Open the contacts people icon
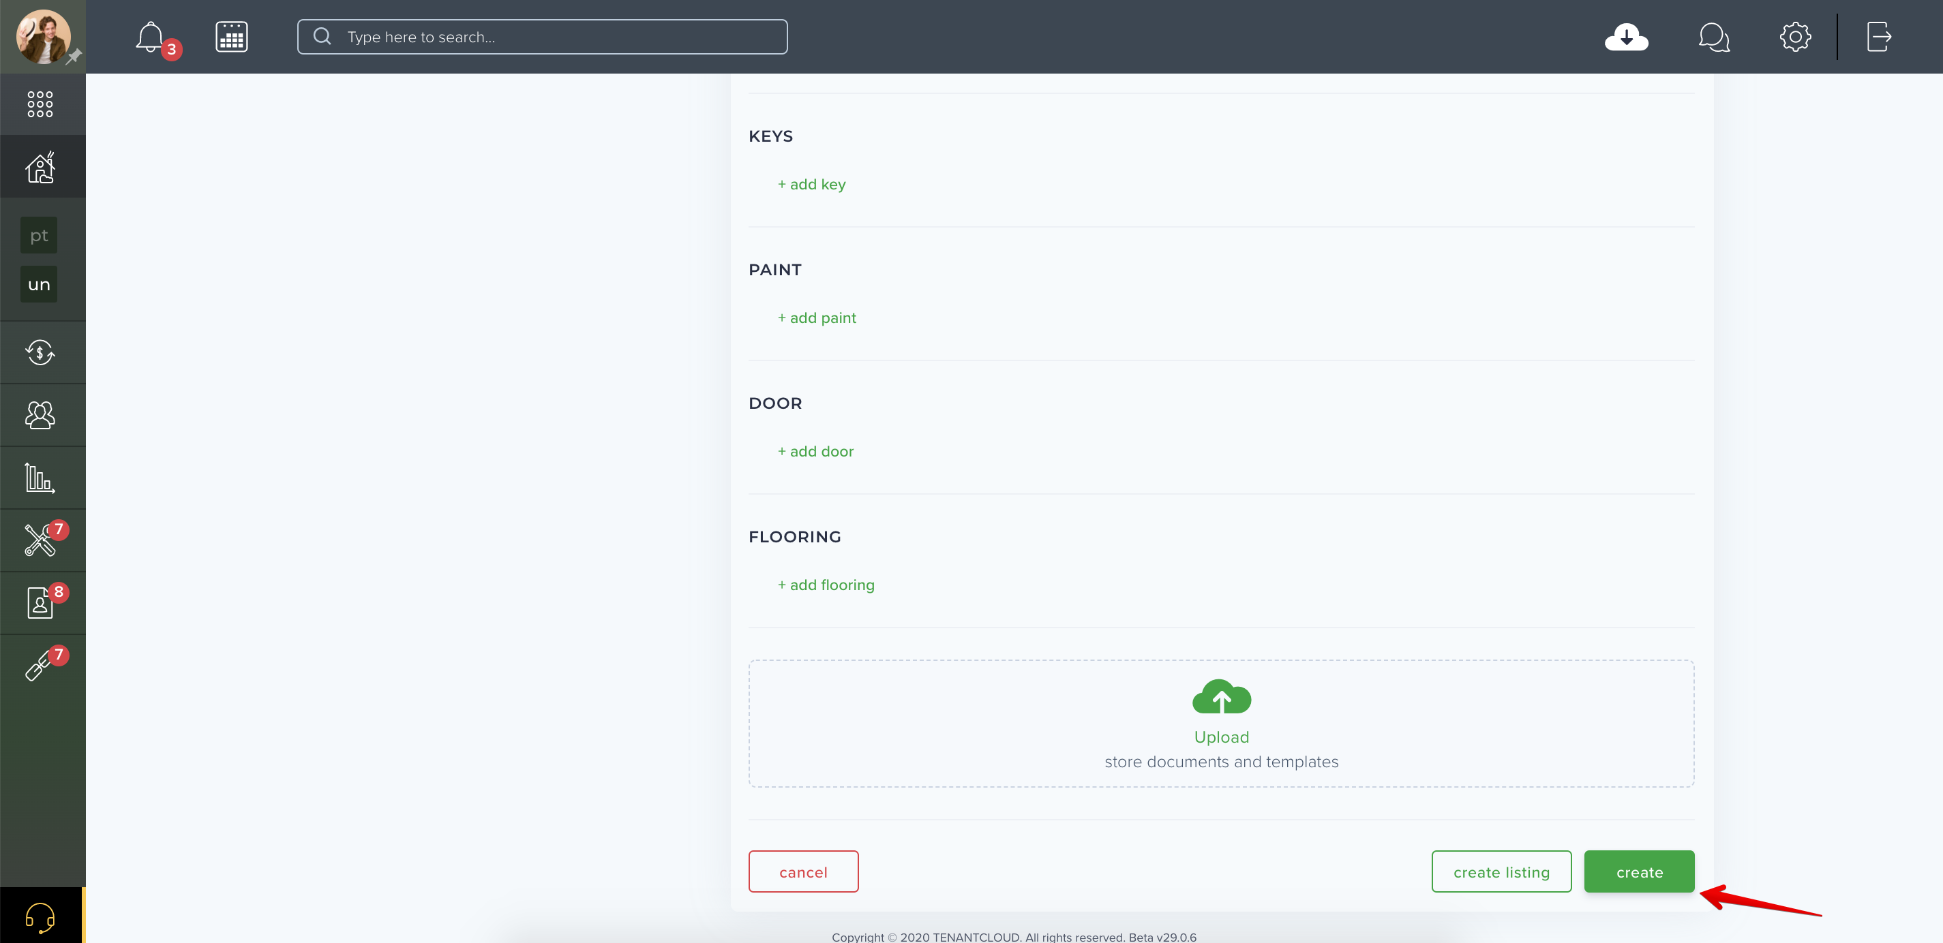 coord(40,414)
